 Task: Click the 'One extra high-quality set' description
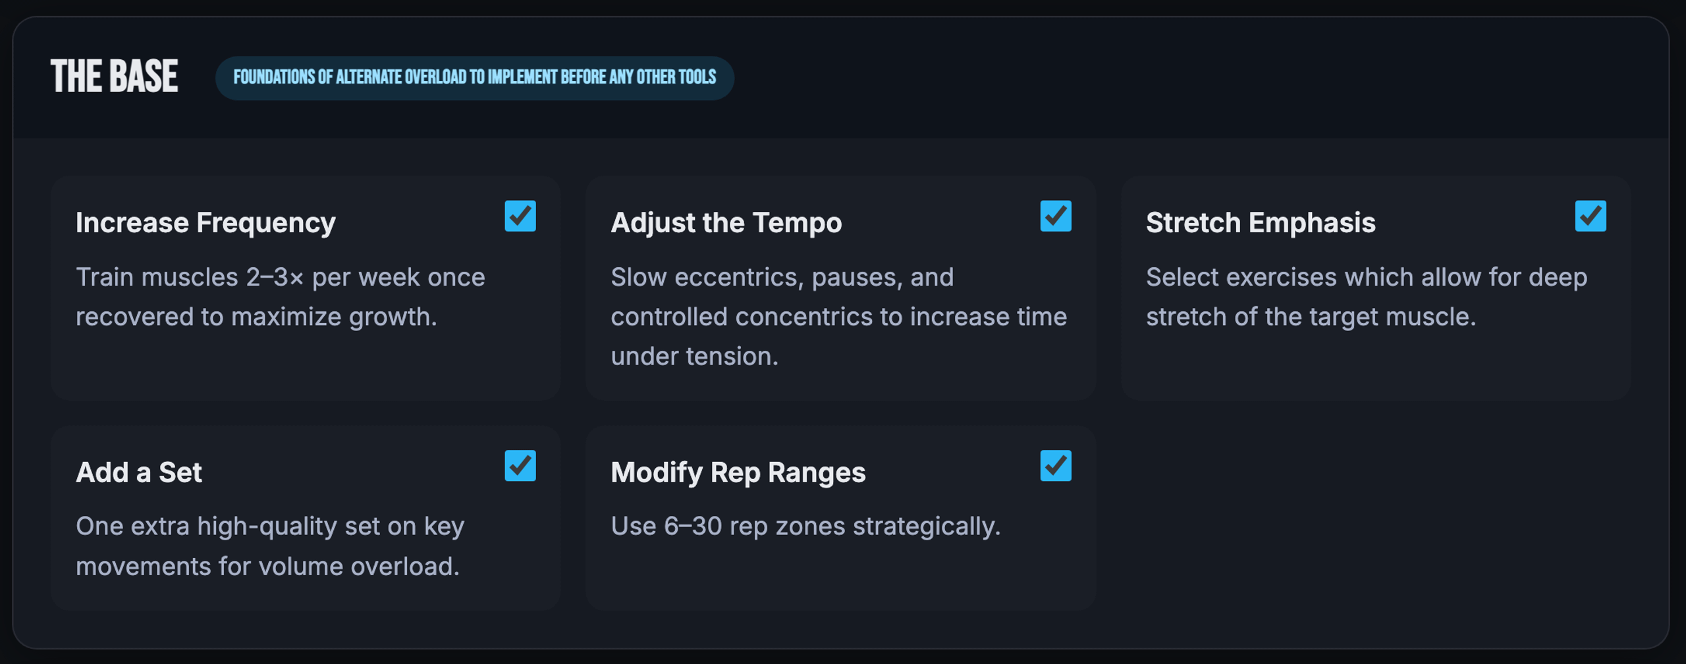click(270, 546)
